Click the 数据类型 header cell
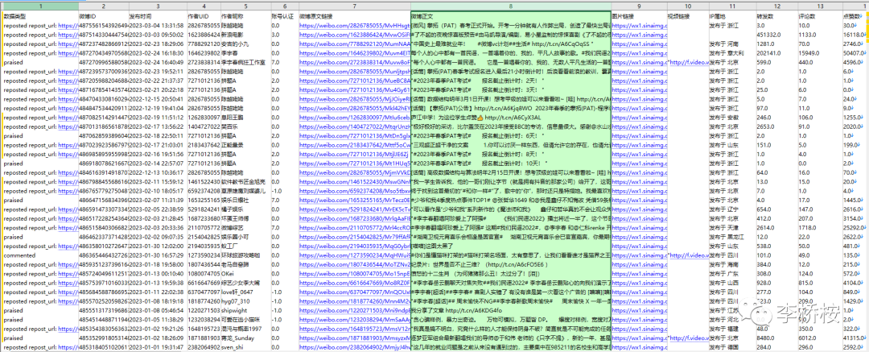Image resolution: width=869 pixels, height=352 pixels. click(x=40, y=17)
